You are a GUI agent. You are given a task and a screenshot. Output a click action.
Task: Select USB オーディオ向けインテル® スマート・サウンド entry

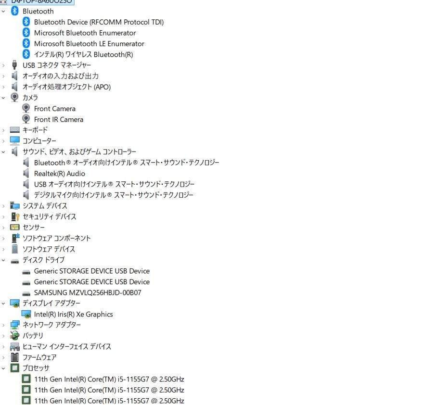pyautogui.click(x=114, y=184)
